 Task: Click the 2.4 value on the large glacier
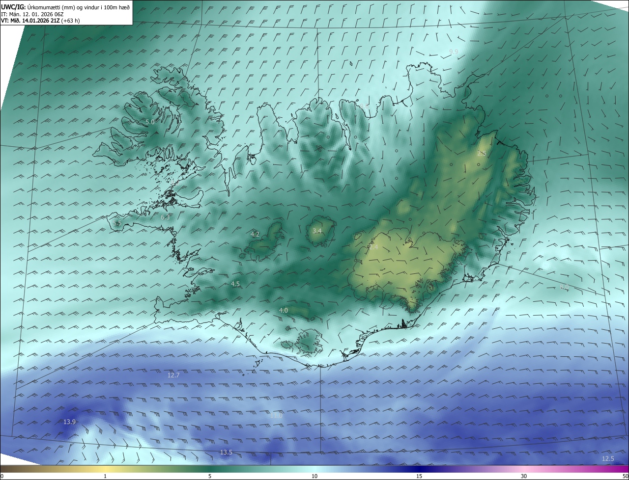click(374, 247)
